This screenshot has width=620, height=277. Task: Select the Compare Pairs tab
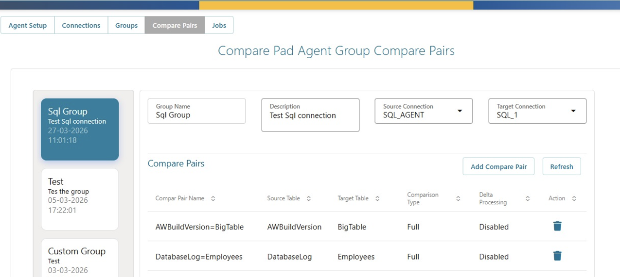(175, 25)
